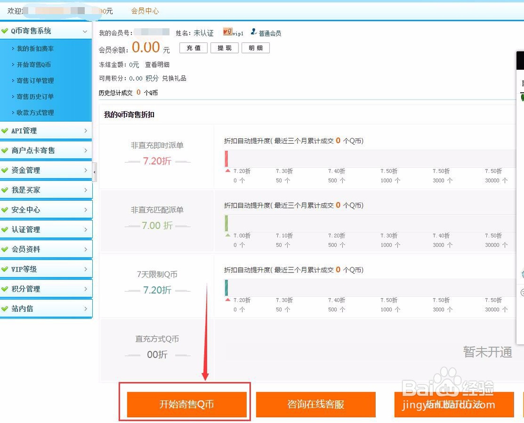Click the red marker under 非直充即时派单 bar
524x423 pixels.
point(228,170)
